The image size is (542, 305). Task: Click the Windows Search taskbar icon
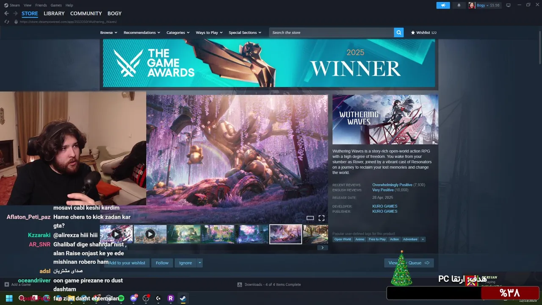22,298
